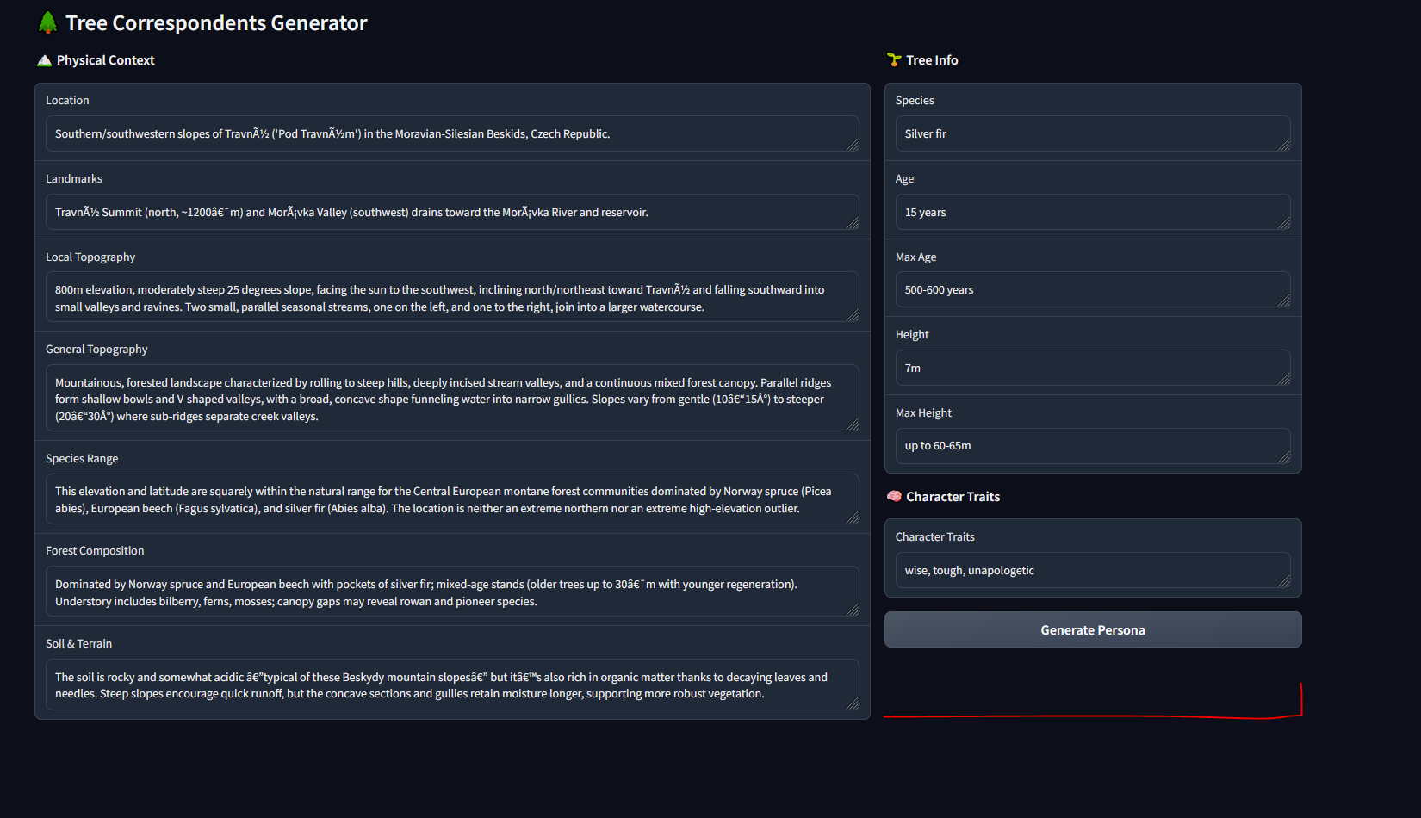Click the Soil & Terrain text box
This screenshot has height=818, width=1421.
(451, 685)
